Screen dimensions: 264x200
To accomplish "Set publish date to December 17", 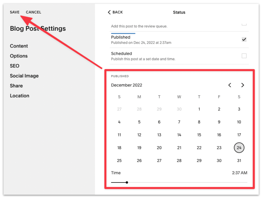I will coord(239,135).
